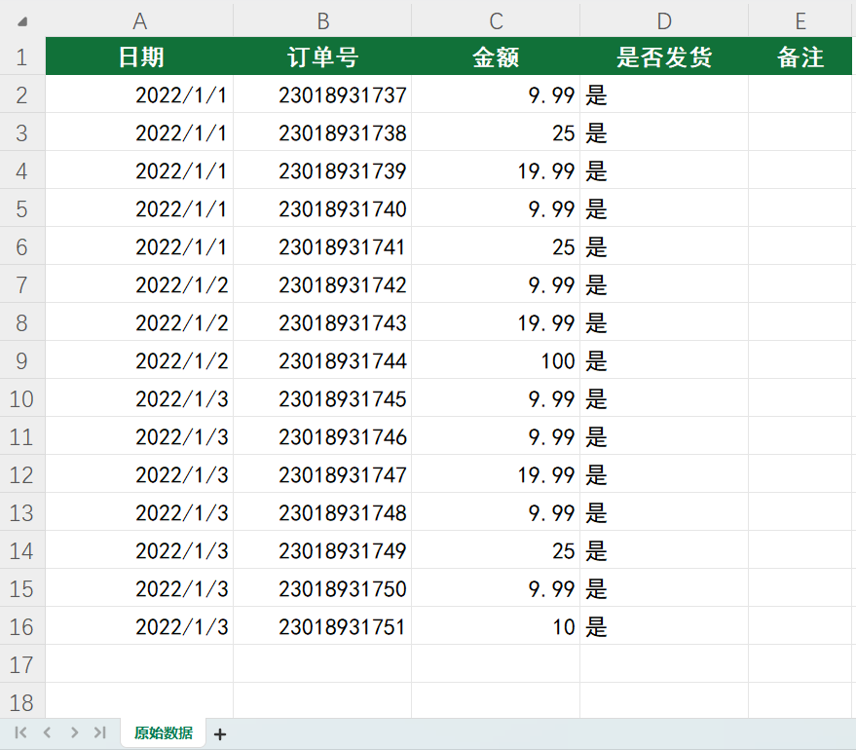
Task: Select row 17 header
Action: point(21,664)
